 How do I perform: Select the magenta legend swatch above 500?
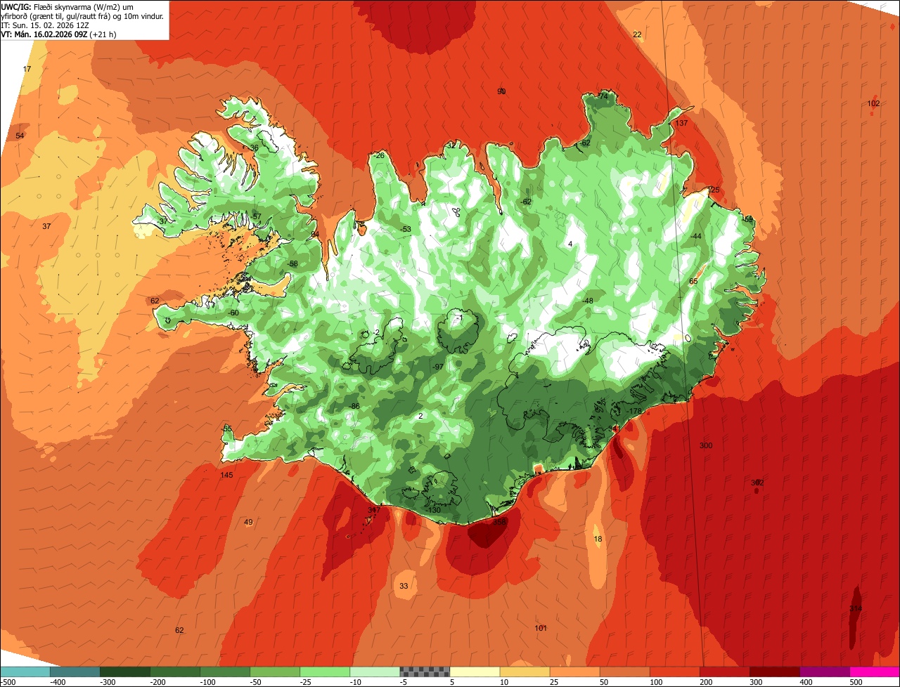pos(874,672)
